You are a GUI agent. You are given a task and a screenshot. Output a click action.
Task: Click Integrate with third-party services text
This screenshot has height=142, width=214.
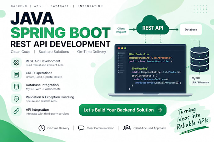click(x=47, y=114)
